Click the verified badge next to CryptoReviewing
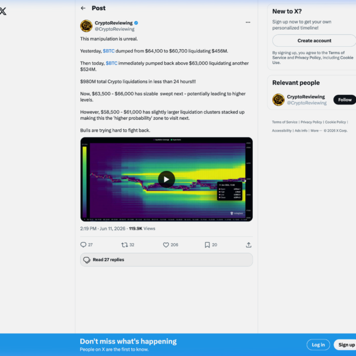This screenshot has width=356, height=356. coord(136,23)
